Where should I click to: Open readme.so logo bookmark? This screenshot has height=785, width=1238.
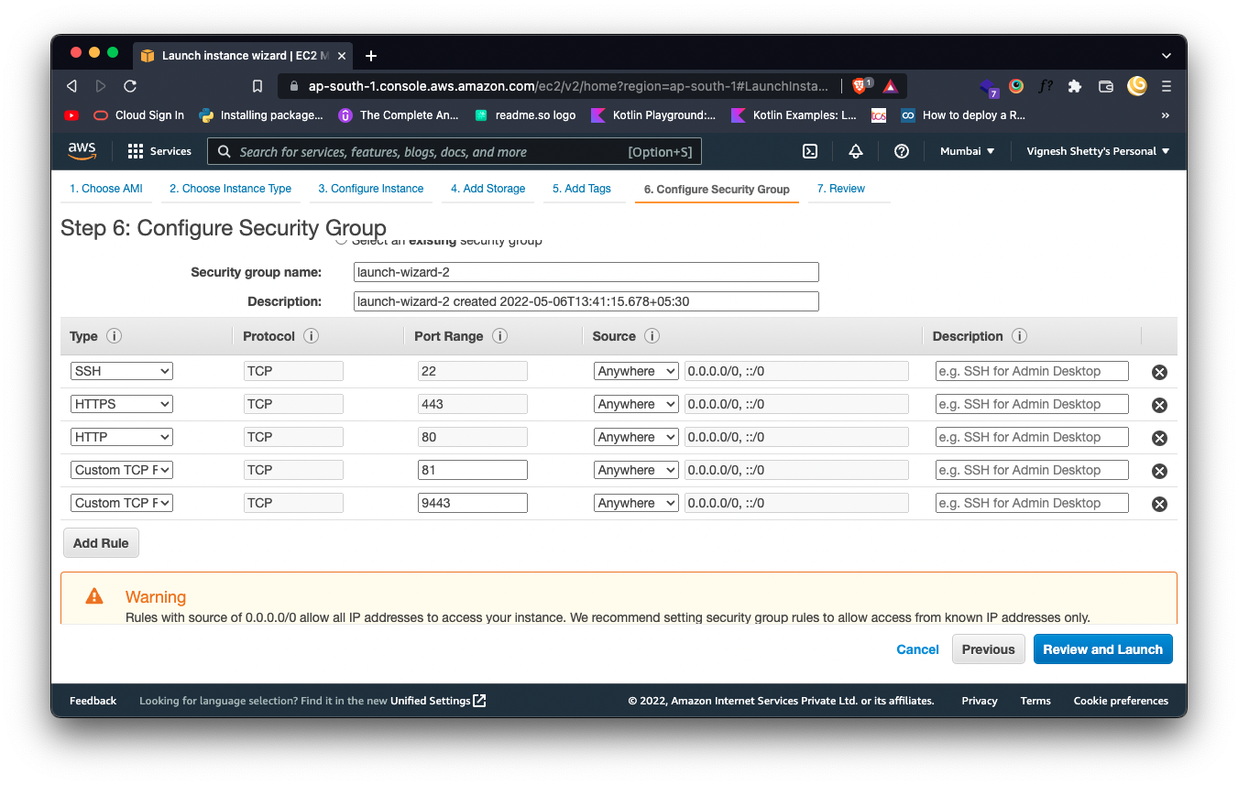tap(526, 115)
